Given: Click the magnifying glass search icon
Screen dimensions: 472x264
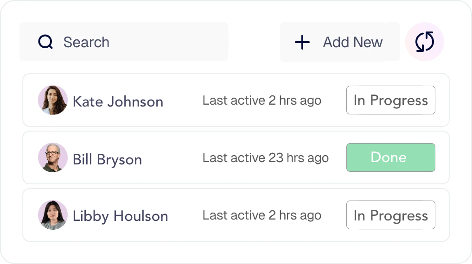Looking at the screenshot, I should [x=45, y=42].
